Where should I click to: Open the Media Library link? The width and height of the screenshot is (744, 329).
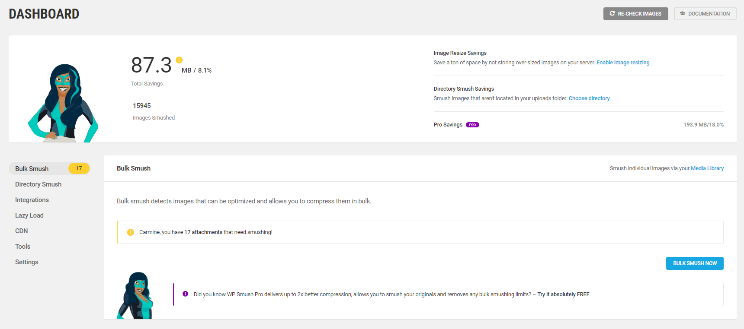tap(707, 168)
